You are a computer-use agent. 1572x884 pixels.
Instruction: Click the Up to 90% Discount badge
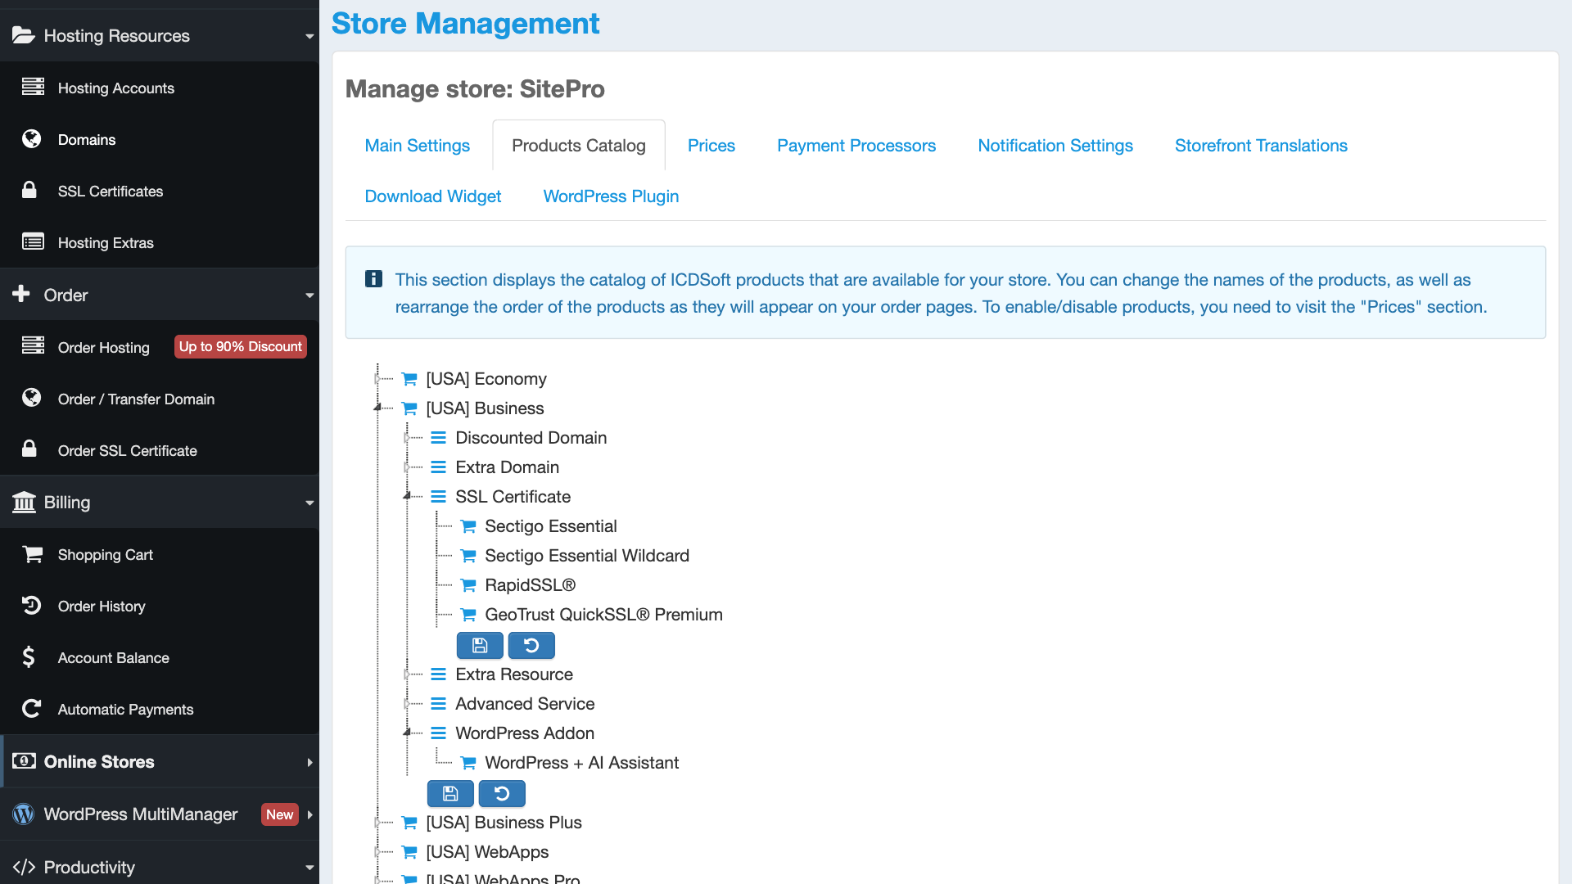pos(241,347)
